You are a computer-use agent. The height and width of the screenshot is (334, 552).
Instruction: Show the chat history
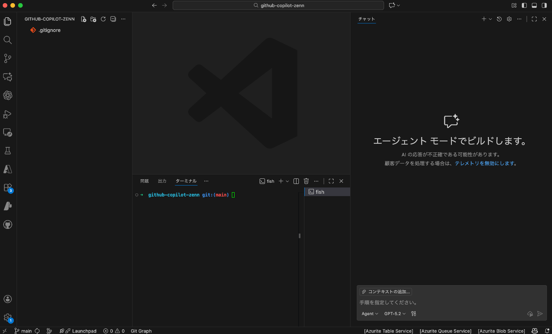point(499,19)
